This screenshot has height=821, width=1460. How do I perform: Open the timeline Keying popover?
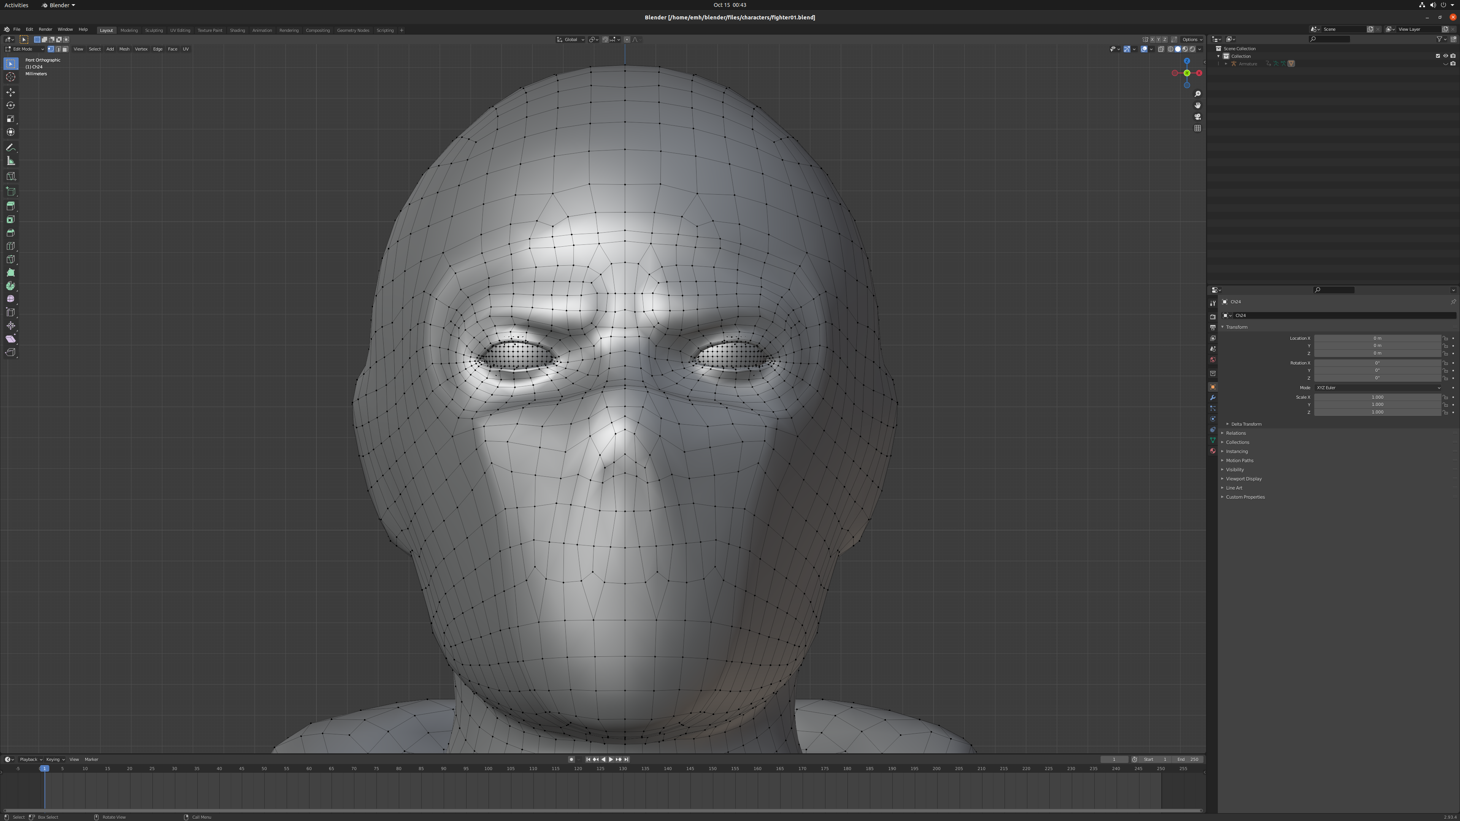tap(55, 760)
